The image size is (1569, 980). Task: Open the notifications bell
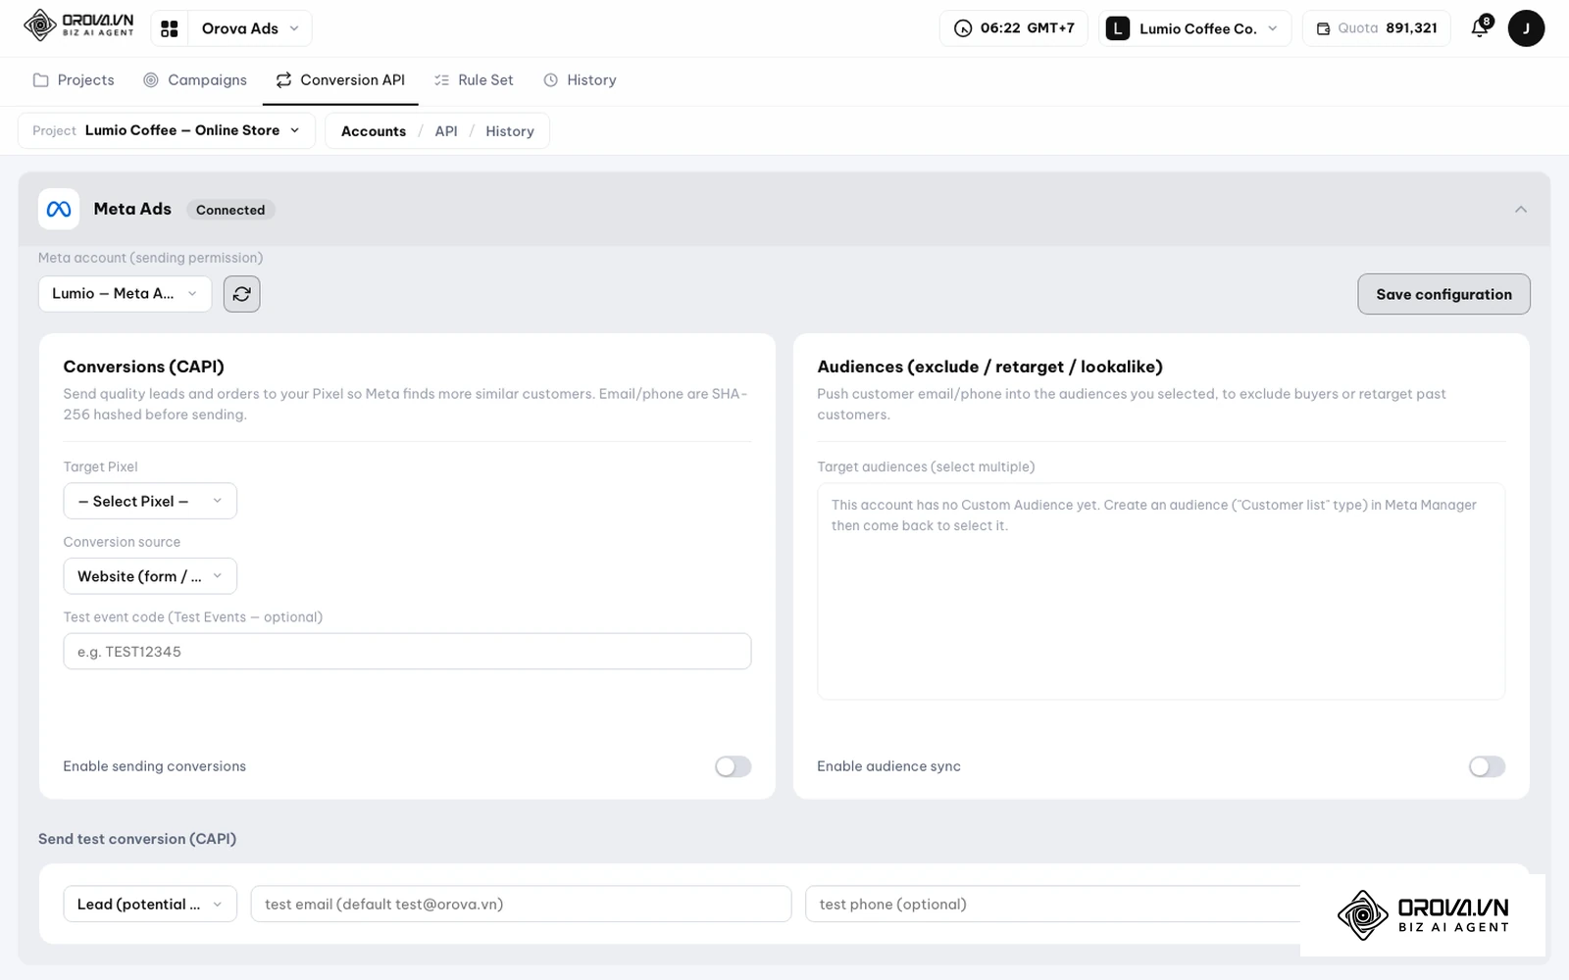tap(1481, 27)
